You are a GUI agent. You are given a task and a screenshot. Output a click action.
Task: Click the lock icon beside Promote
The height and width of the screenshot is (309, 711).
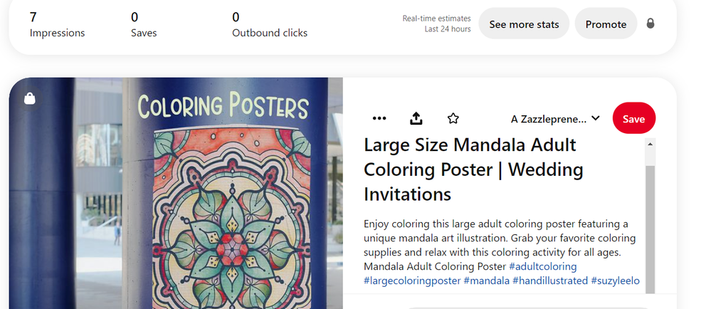click(650, 23)
